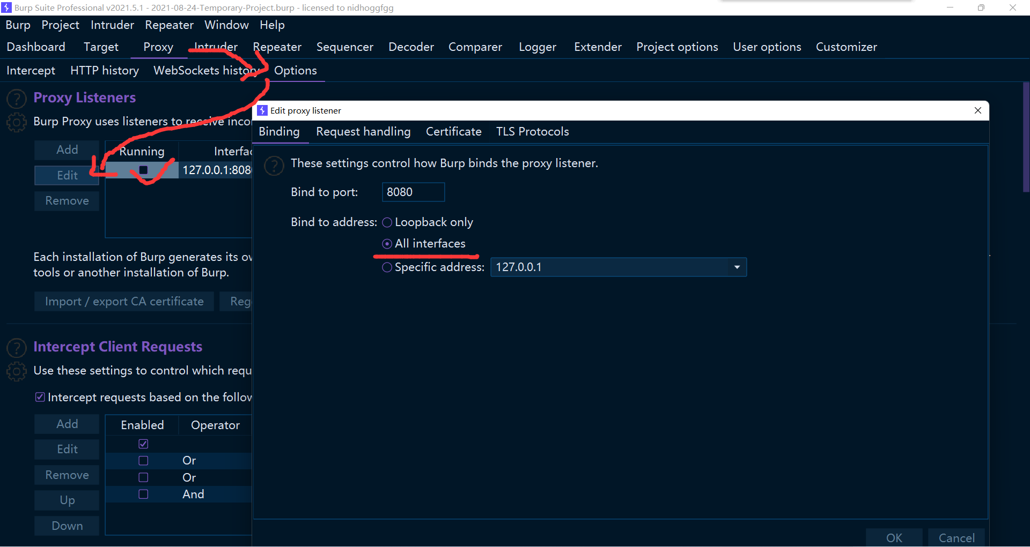Switch to the Request handling tab
The height and width of the screenshot is (547, 1030).
click(363, 132)
